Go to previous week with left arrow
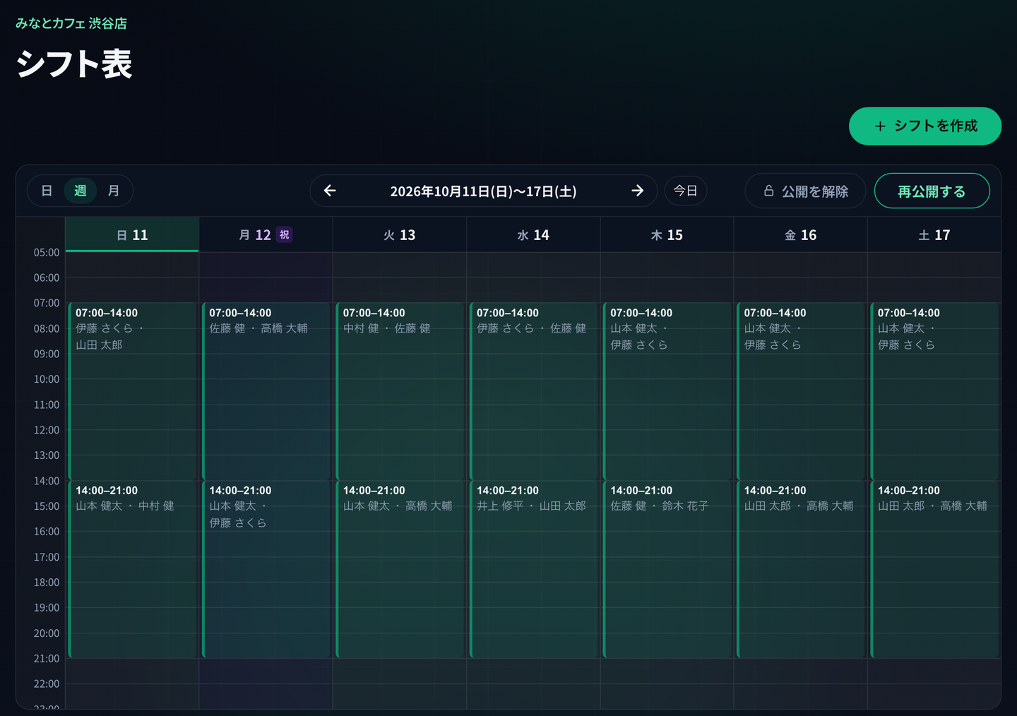 coord(330,191)
